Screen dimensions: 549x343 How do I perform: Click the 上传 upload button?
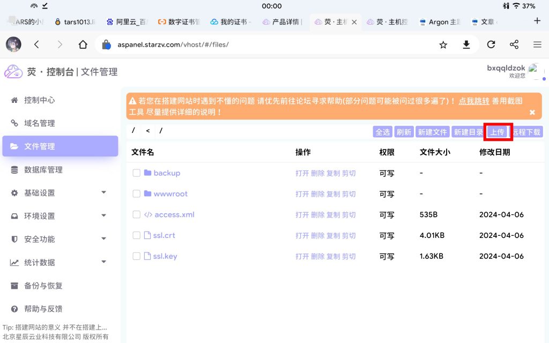[498, 132]
